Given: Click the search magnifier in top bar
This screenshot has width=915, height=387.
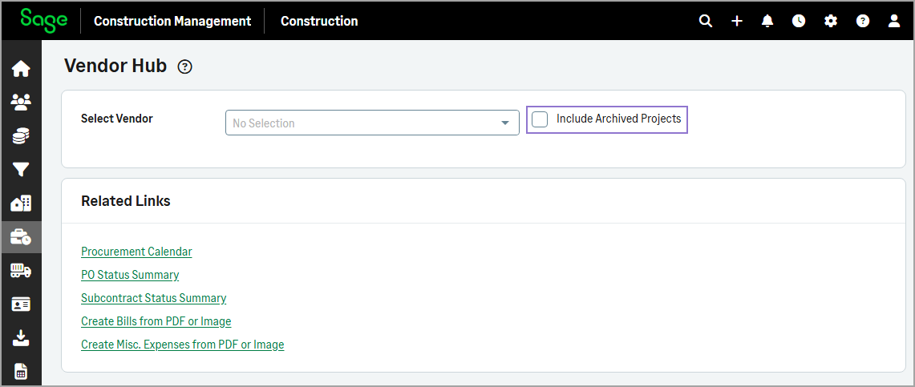Looking at the screenshot, I should pos(706,21).
